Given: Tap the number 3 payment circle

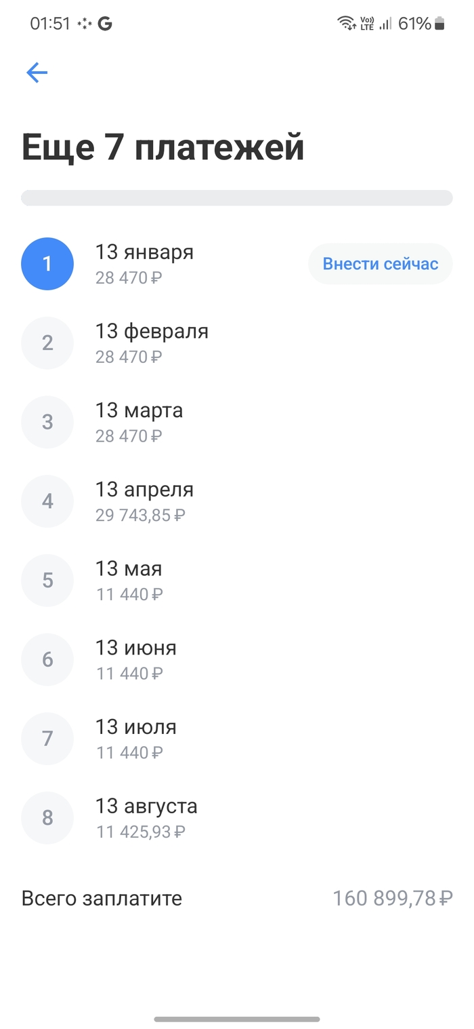Looking at the screenshot, I should click(47, 422).
